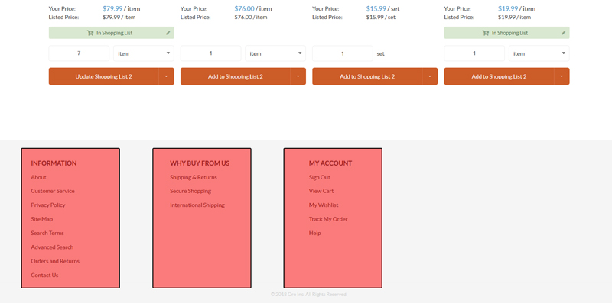The image size is (612, 303).
Task: Open the International Shipping link
Action: pos(197,205)
